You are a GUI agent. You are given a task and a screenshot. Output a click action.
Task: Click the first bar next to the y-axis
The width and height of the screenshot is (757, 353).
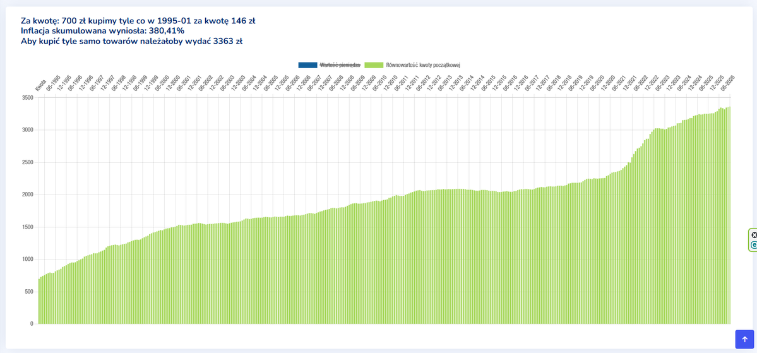(x=39, y=301)
